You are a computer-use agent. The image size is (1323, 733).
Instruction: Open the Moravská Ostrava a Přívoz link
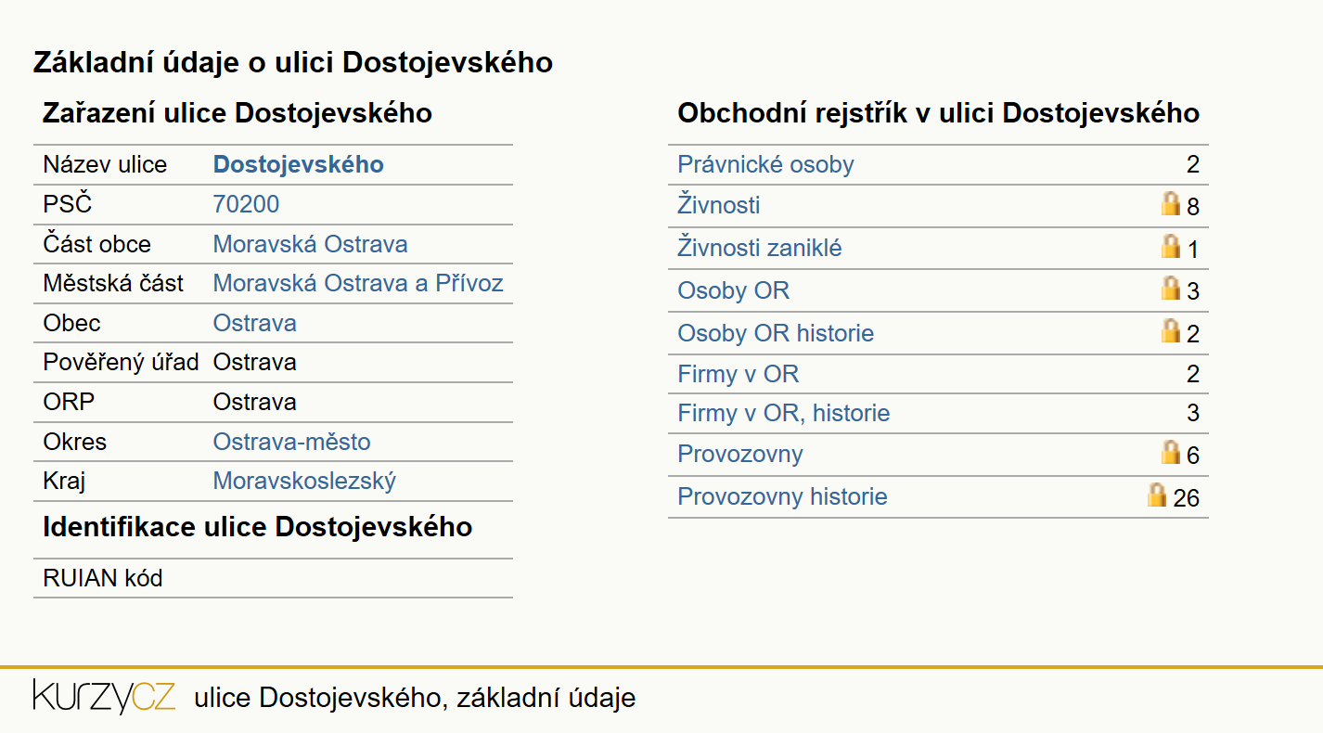coord(358,283)
